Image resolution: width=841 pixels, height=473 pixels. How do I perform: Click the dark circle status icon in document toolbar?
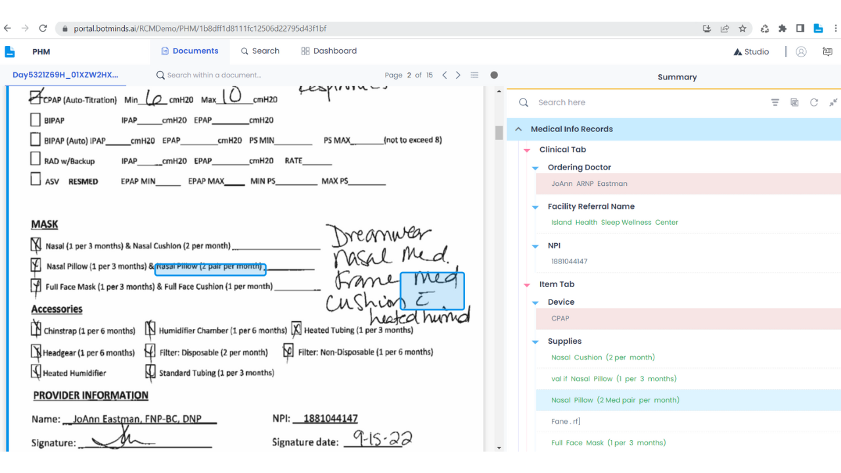[x=494, y=75]
